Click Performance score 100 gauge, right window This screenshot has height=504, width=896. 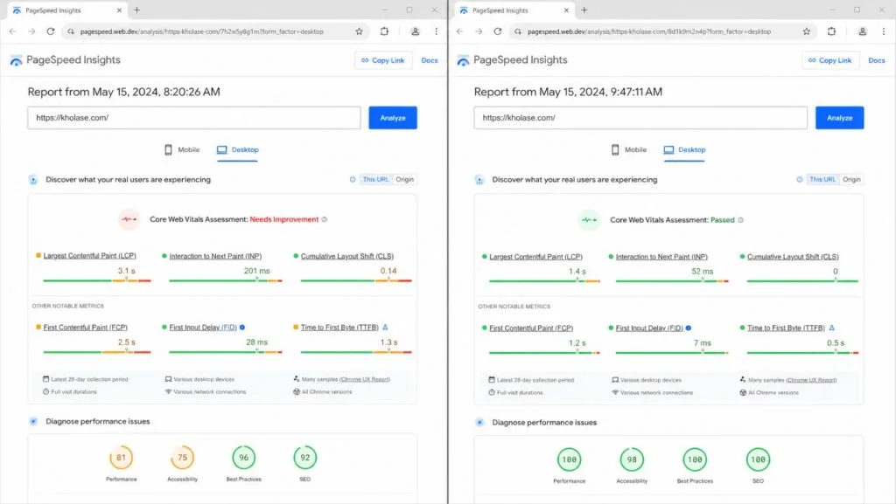[x=569, y=459]
